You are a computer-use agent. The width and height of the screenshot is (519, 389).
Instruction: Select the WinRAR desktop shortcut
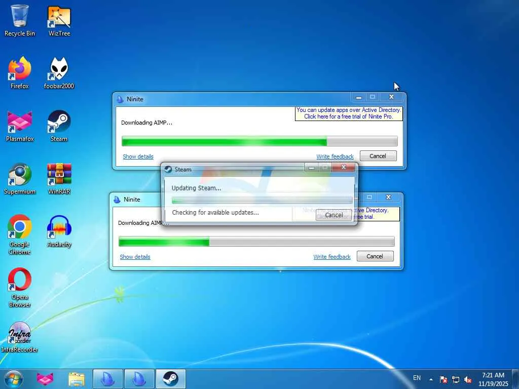[59, 179]
